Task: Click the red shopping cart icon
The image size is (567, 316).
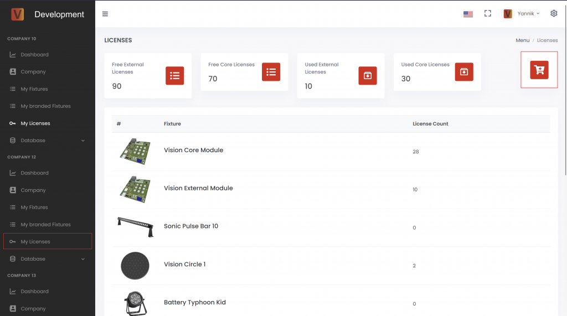Action: pos(539,70)
